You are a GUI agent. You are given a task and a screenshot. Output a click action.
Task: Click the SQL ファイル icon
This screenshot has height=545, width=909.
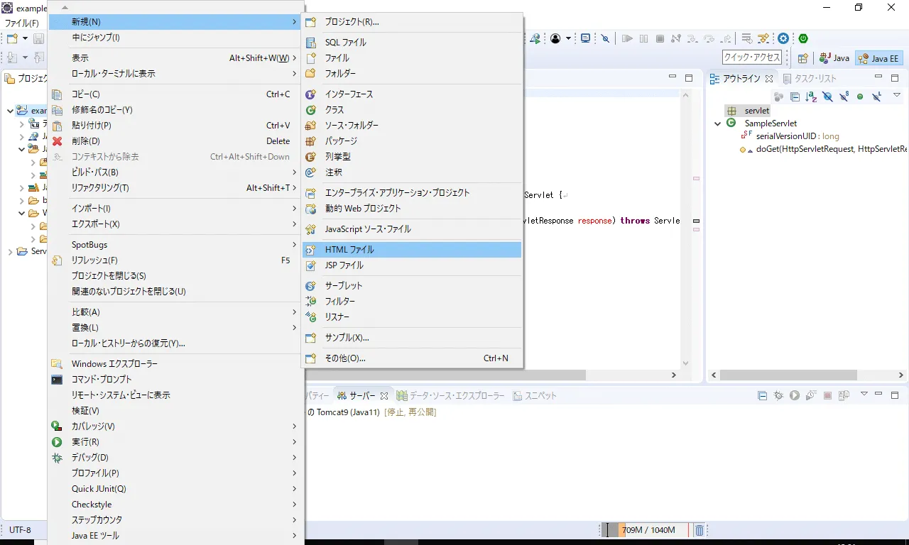click(x=310, y=43)
